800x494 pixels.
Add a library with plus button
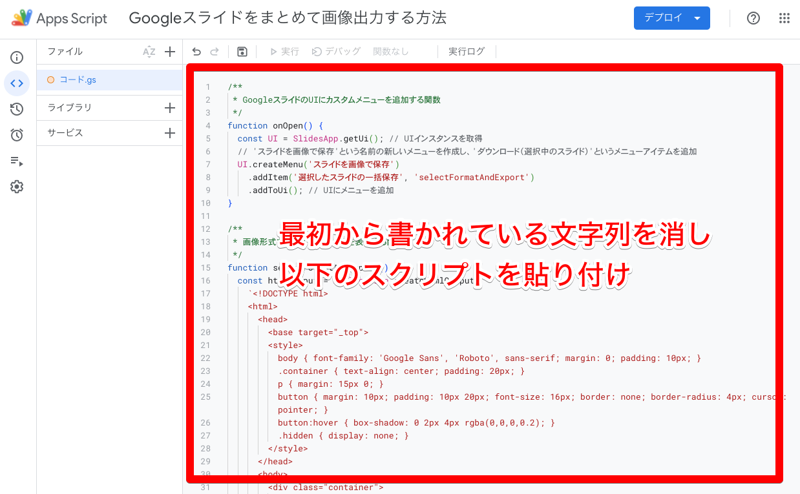170,108
